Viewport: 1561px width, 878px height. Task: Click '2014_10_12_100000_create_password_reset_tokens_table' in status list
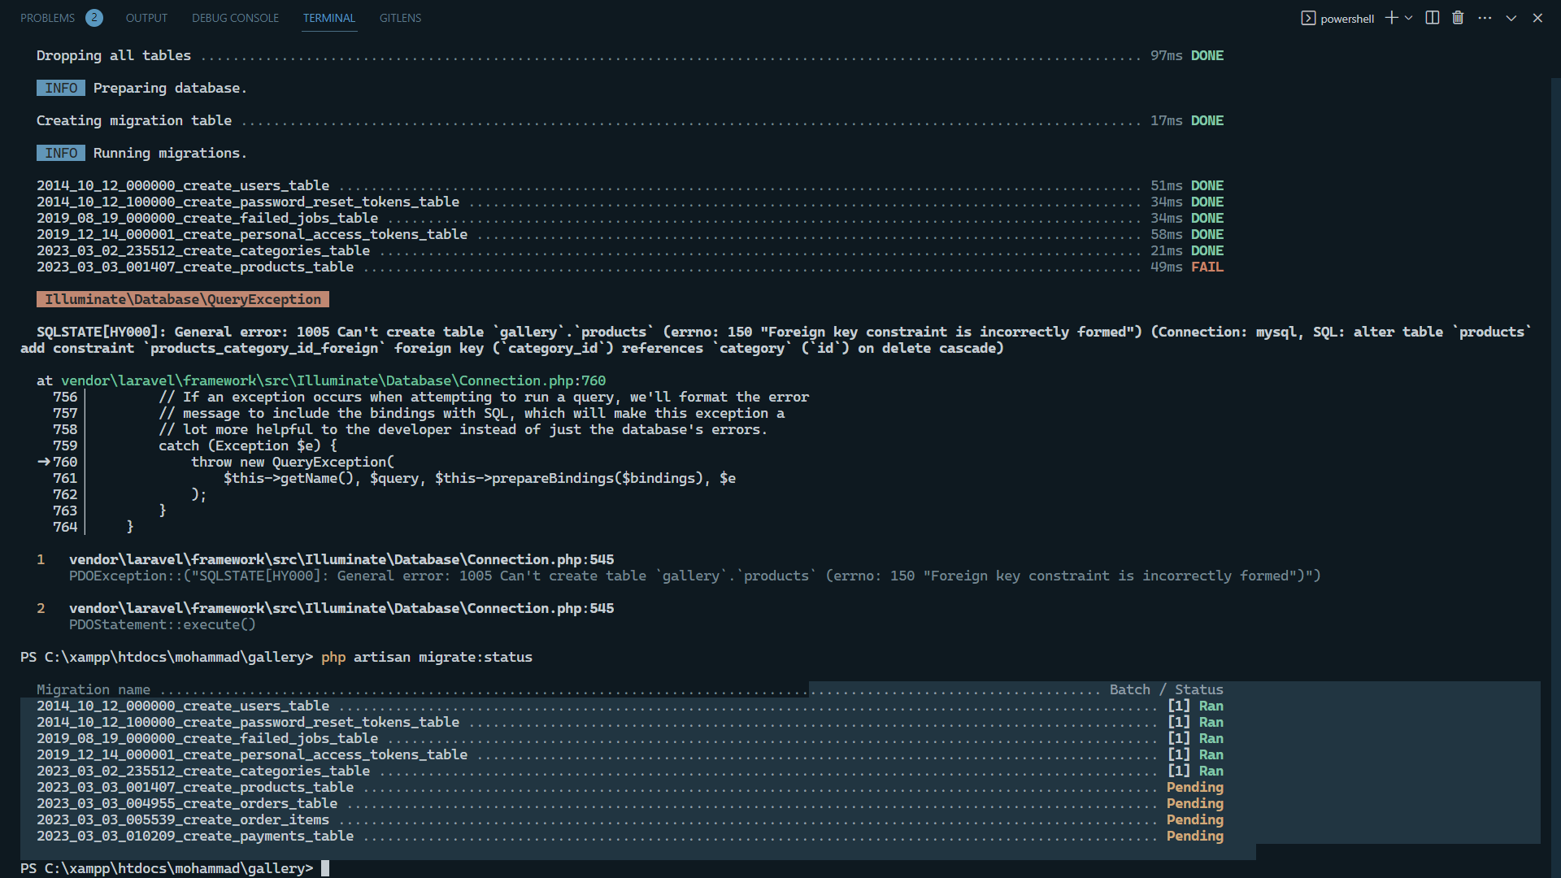tap(248, 722)
